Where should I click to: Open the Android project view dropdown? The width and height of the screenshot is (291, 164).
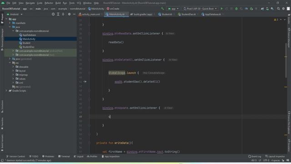[15, 14]
